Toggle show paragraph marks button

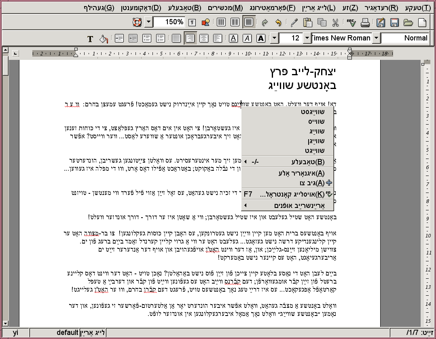[193, 22]
